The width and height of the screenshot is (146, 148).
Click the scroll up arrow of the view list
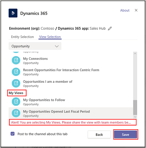point(135,53)
